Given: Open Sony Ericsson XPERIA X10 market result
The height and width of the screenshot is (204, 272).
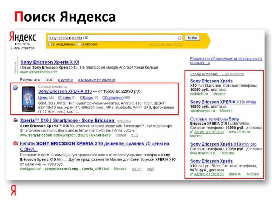Looking at the screenshot, I should [65, 91].
